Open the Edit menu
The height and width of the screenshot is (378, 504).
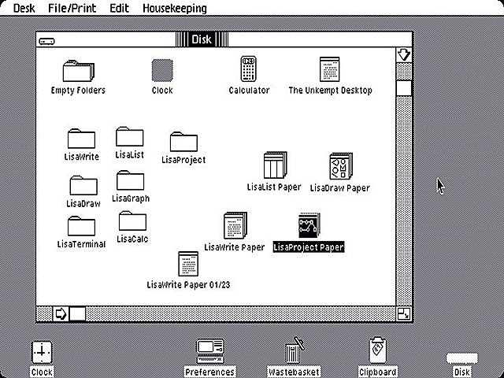pos(119,8)
